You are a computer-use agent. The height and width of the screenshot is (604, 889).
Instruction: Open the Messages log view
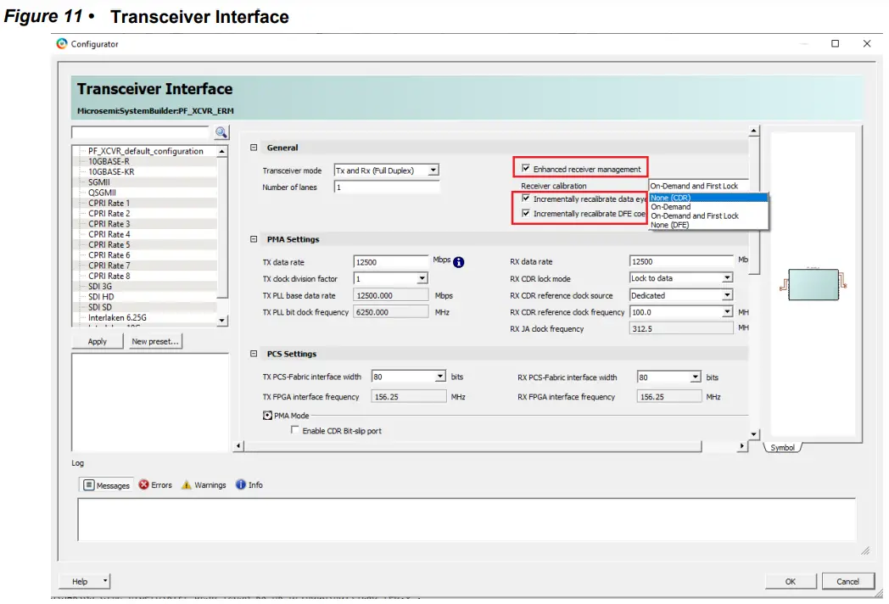[105, 484]
